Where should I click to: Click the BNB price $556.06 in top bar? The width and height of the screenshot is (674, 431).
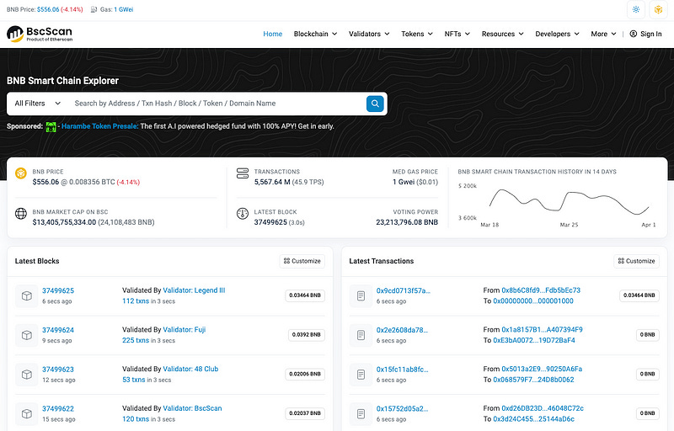click(x=48, y=9)
